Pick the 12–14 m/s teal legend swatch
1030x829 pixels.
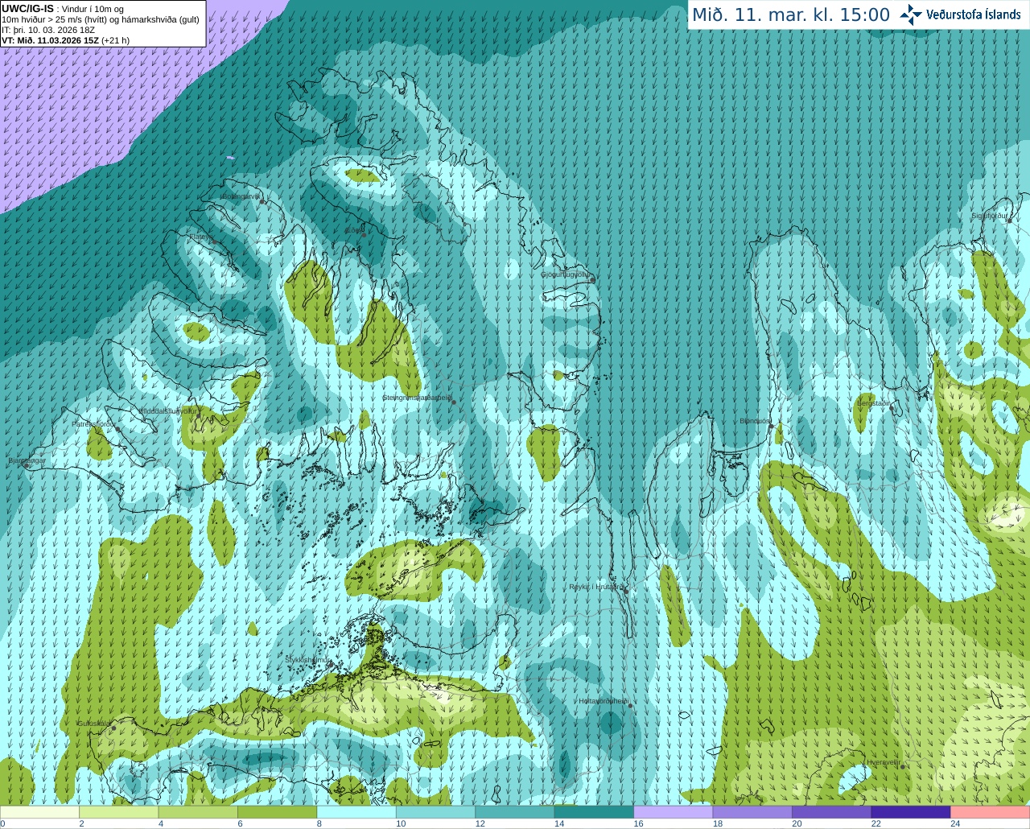[x=515, y=812]
